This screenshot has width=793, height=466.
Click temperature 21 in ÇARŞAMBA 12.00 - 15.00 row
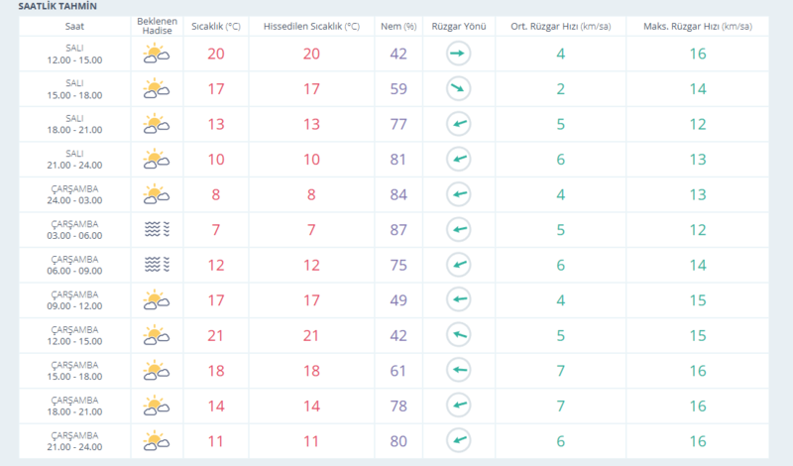coord(215,334)
